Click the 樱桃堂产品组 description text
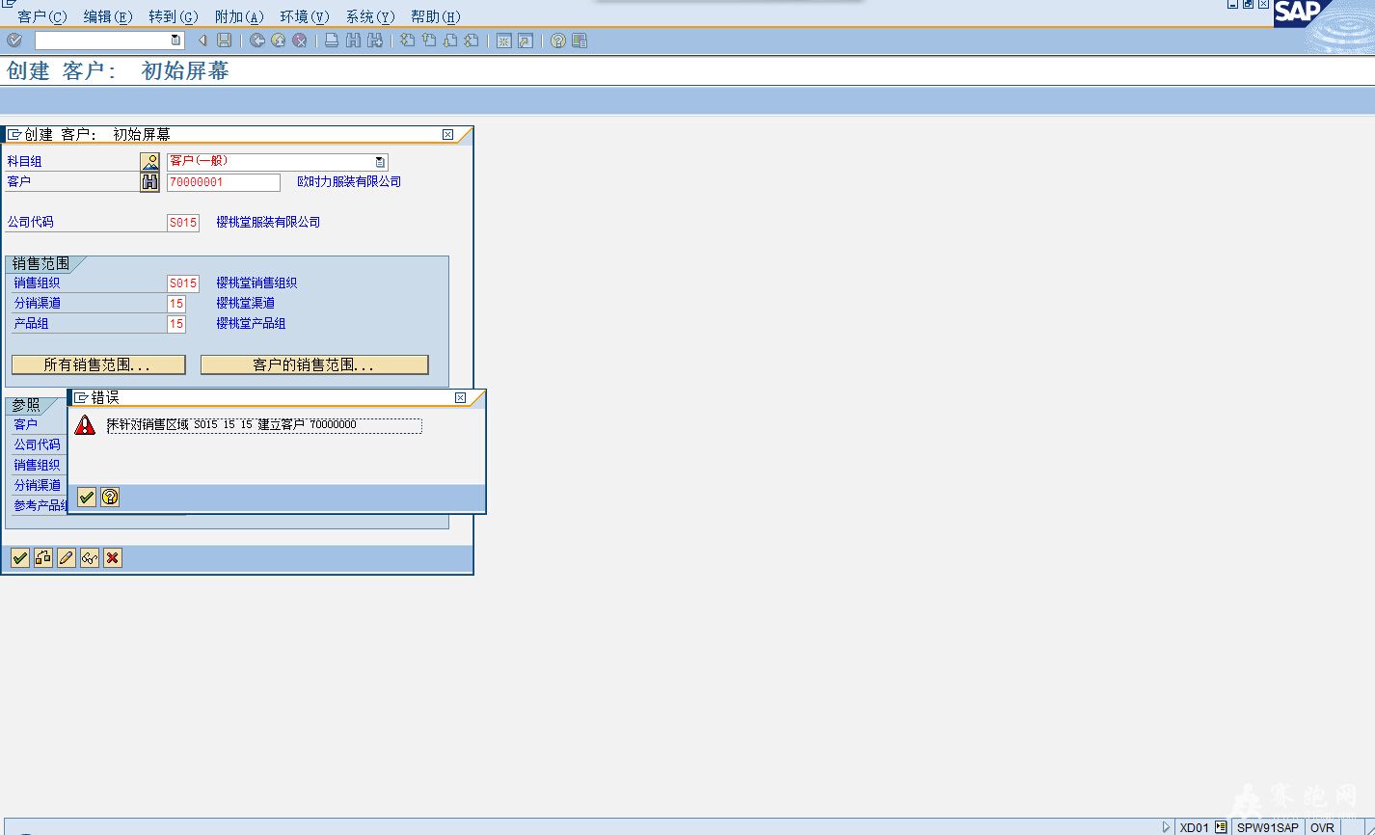 [251, 323]
